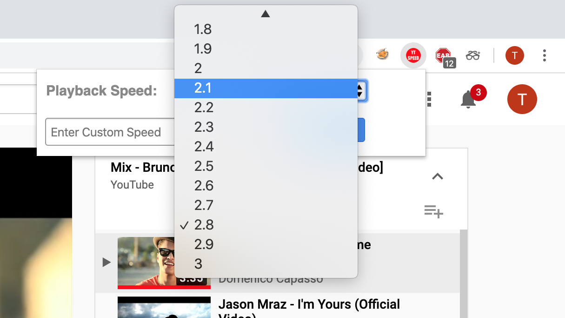Open the vertical dots options menu
565x318 pixels.
coord(429,99)
